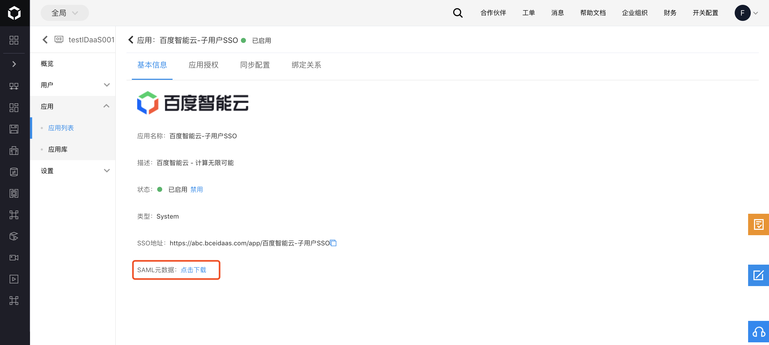Click the 已启用 status in page header
This screenshot has height=345, width=769.
tap(262, 40)
